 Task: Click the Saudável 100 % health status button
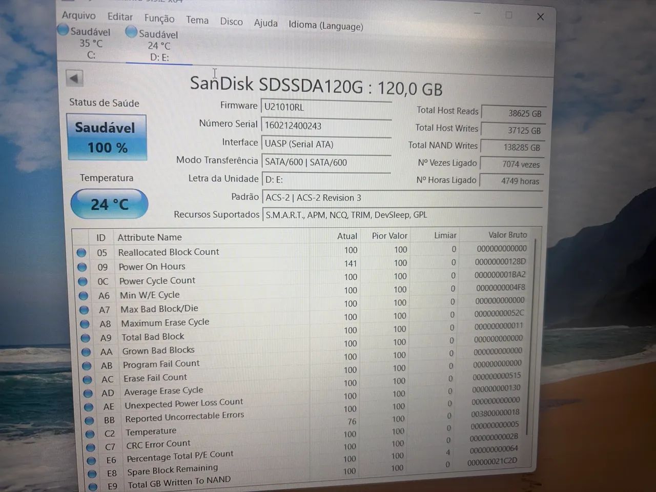click(x=107, y=138)
